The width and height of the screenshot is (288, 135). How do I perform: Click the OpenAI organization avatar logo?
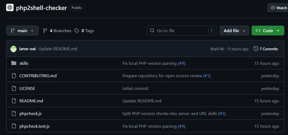pos(10,8)
